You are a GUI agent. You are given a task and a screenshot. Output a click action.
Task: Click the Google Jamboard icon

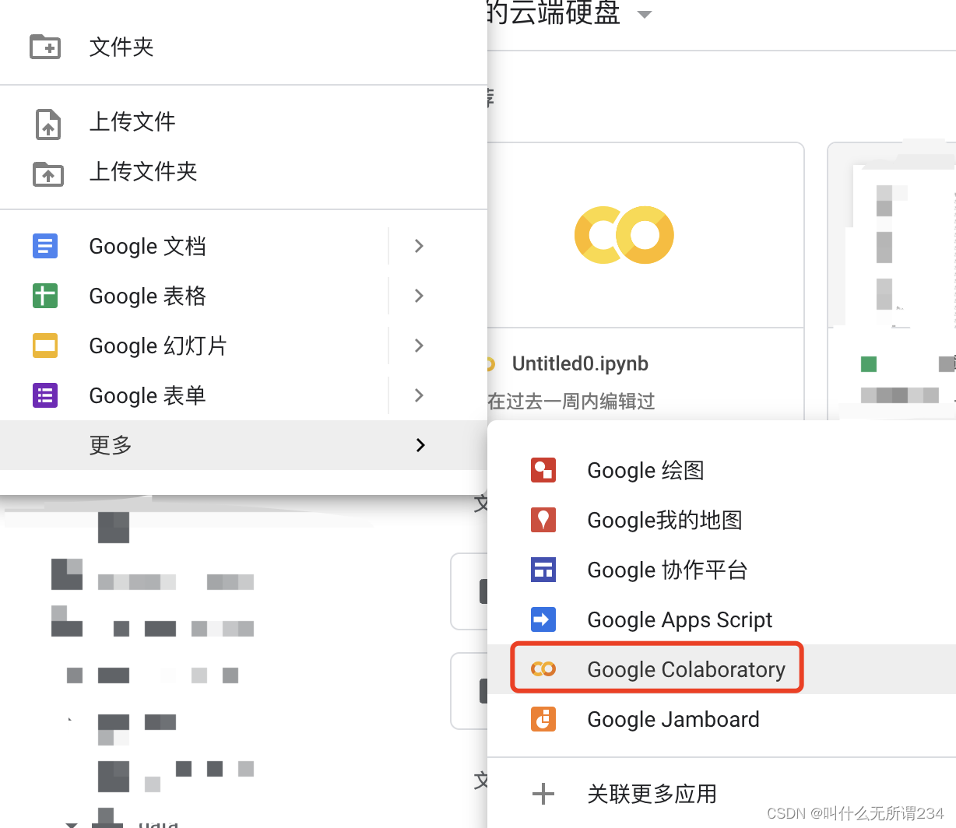[543, 718]
